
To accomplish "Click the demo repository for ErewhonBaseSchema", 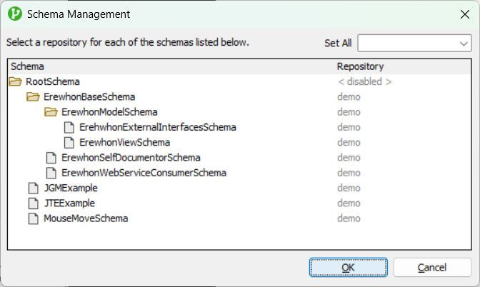I will click(x=349, y=96).
